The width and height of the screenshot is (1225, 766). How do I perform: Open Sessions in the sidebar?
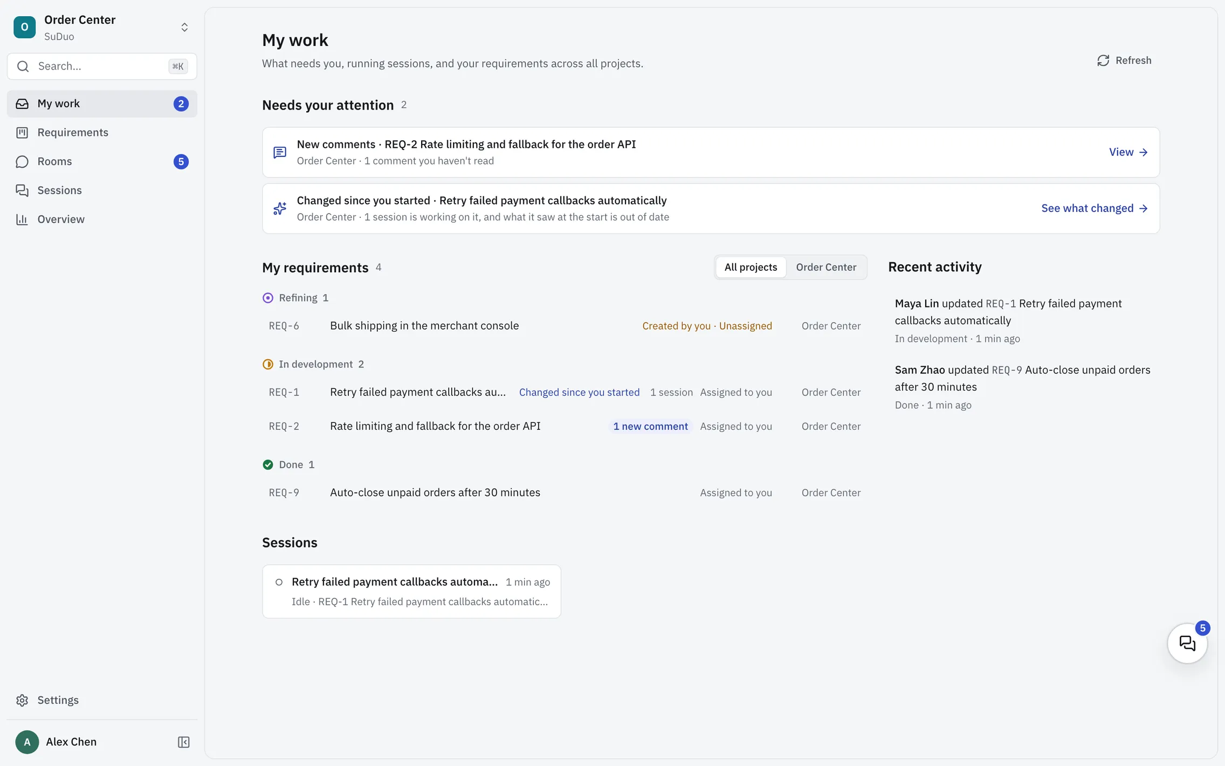(102, 190)
